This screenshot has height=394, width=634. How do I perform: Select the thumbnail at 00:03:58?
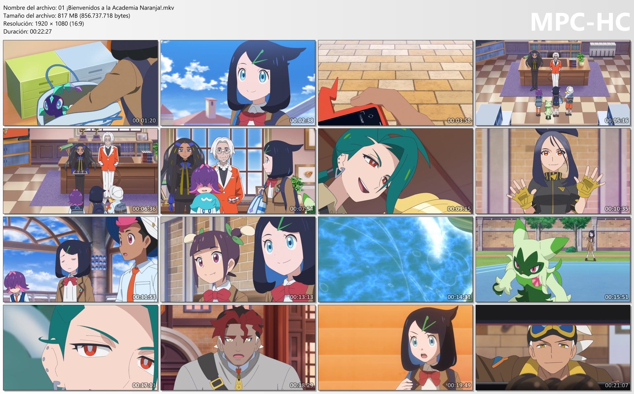pyautogui.click(x=396, y=83)
